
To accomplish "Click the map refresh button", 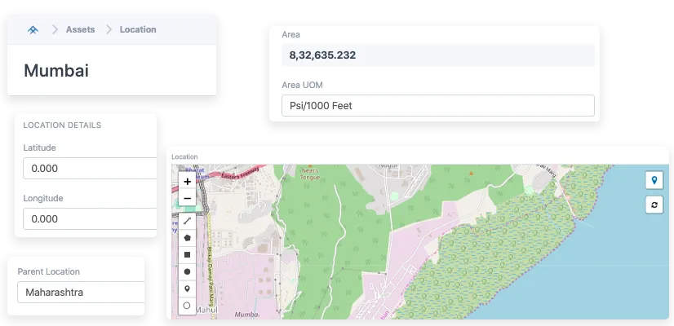I will tap(654, 205).
